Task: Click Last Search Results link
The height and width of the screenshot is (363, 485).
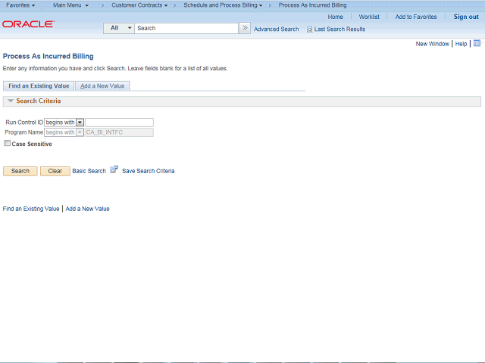Action: 339,29
